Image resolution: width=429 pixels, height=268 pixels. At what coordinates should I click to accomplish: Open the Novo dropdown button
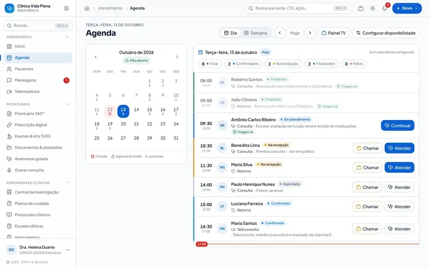[407, 8]
